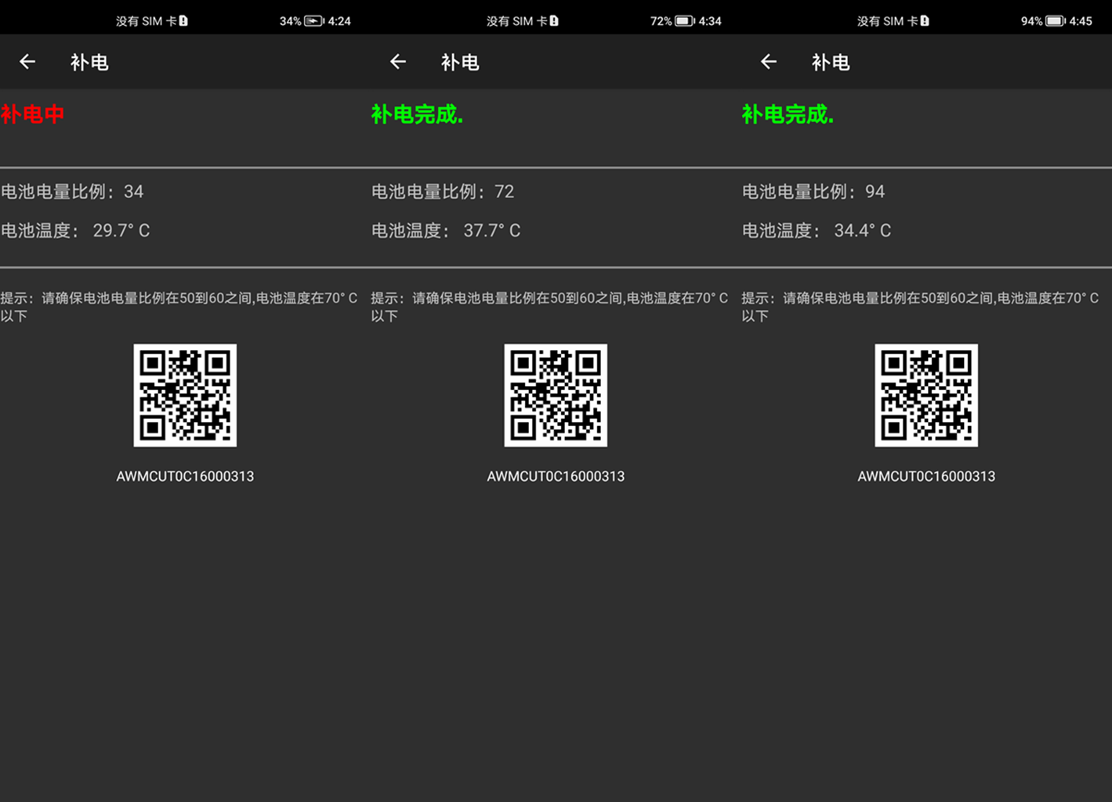
Task: Tap the back arrow on the 4:45 screen
Action: point(769,62)
